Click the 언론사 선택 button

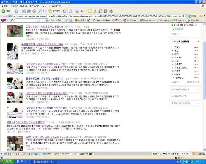point(178,29)
